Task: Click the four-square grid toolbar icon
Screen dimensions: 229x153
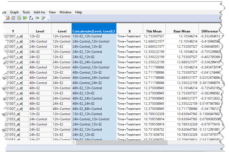Action: [x=19, y=18]
